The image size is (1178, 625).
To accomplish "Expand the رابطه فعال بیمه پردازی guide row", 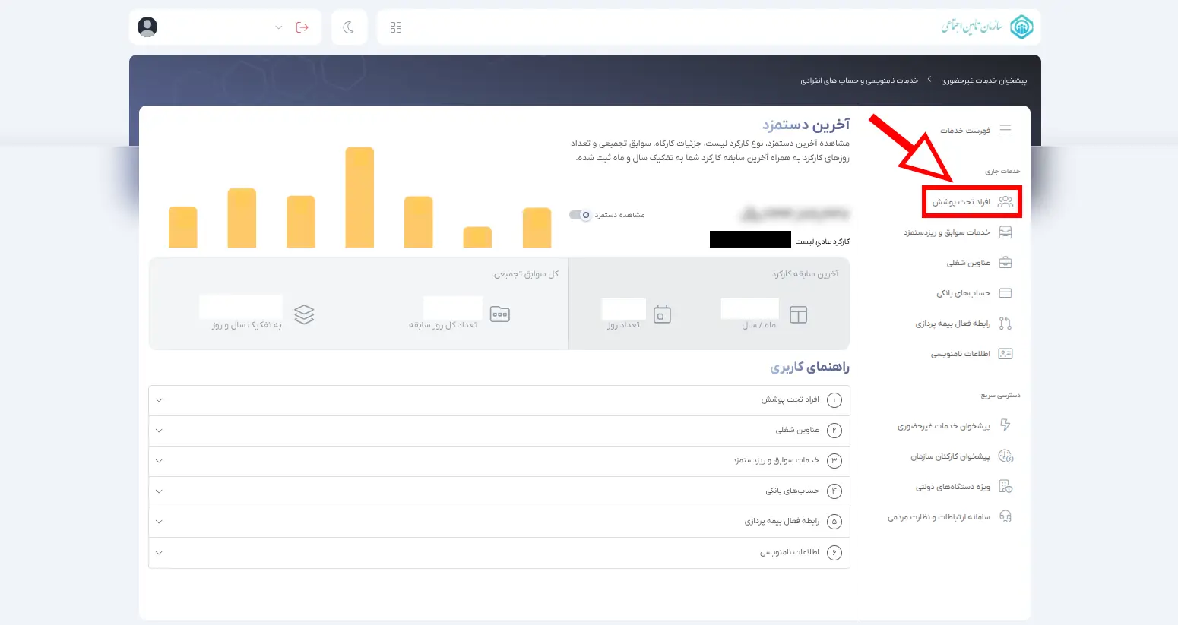I will pos(499,522).
